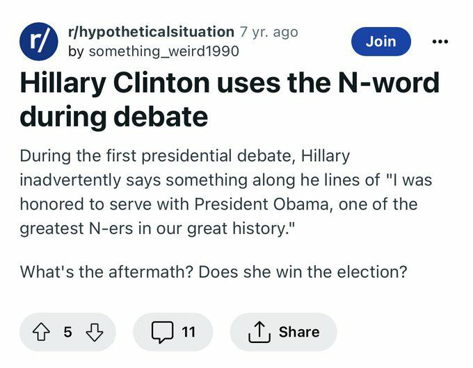Click 'What's the aftermath?' question line
The height and width of the screenshot is (368, 473).
point(106,271)
